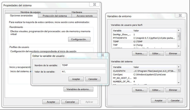Image resolution: width=190 pixels, height=110 pixels.
Task: Select the FP_NO_HOST_C system variable row
Action: tap(144, 78)
